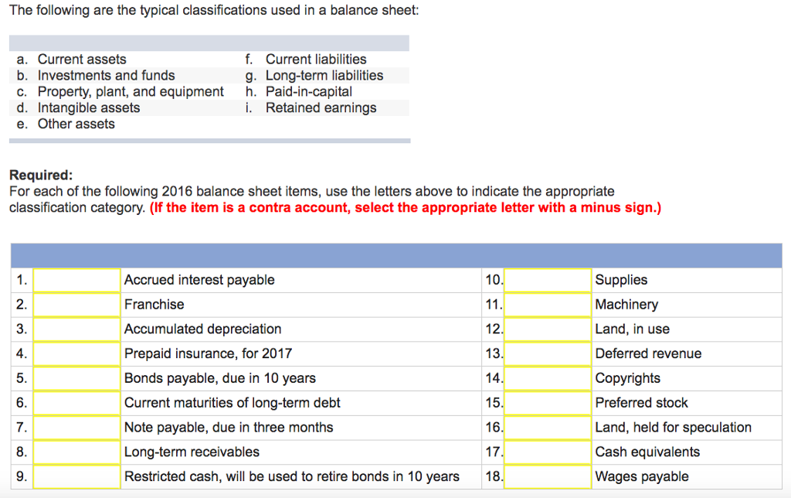791x498 pixels.
Task: Click the answer field for Prepaid insurance, for 2017
Action: click(x=76, y=353)
